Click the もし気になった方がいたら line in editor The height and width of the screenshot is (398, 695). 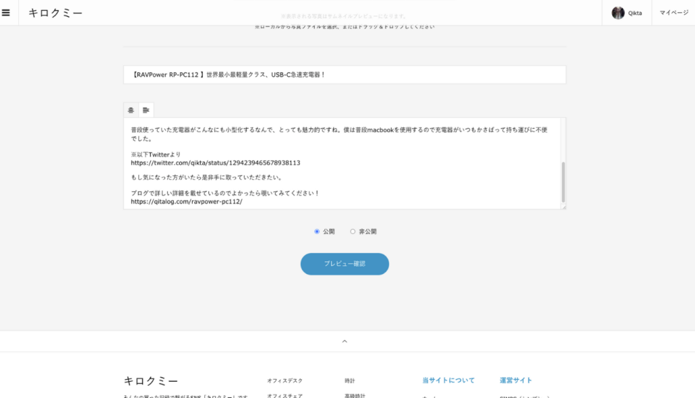pos(207,178)
